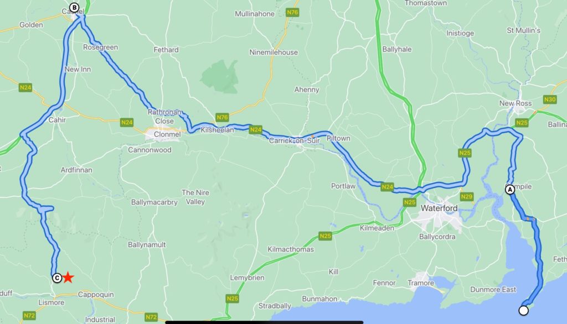Tap waypoint marker C near Lismore

point(57,278)
